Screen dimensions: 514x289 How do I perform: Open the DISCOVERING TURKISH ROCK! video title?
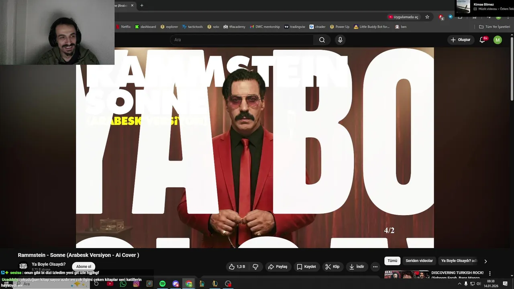457,273
